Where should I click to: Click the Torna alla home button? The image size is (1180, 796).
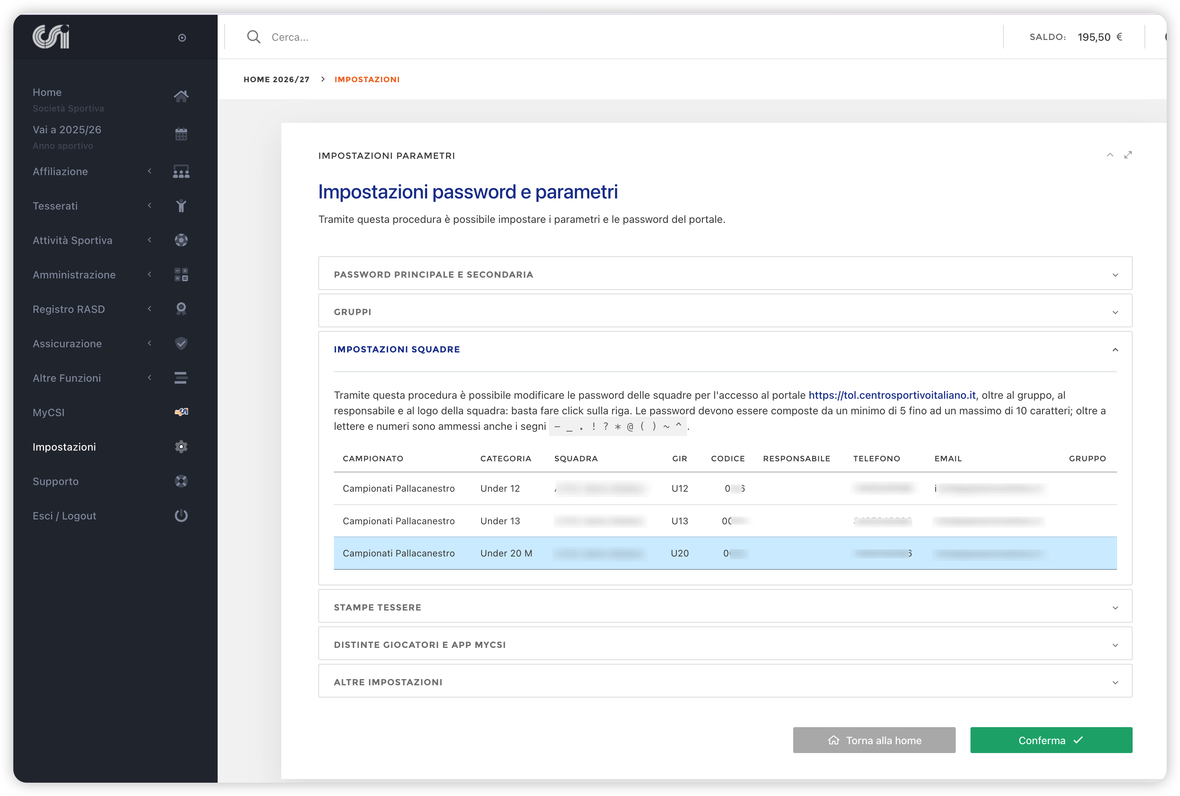pos(874,740)
